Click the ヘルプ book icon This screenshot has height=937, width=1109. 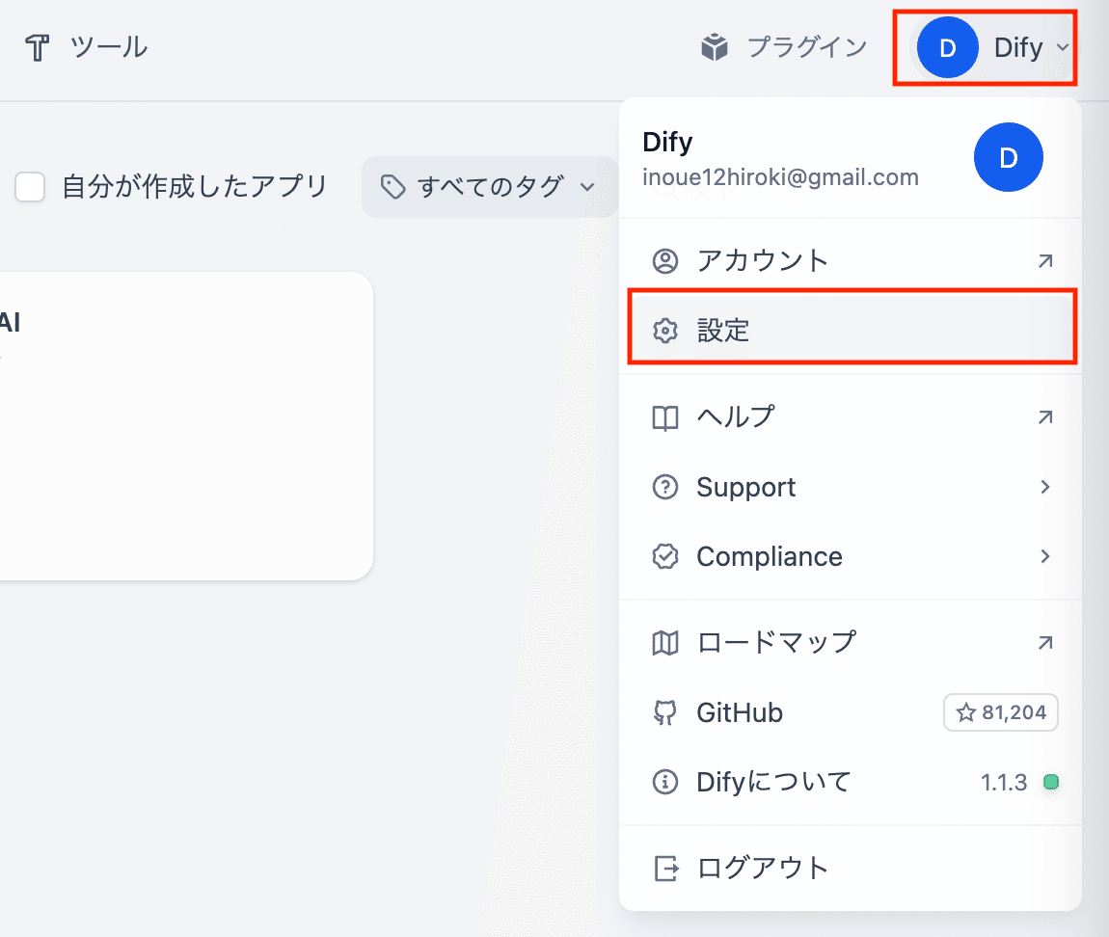pyautogui.click(x=665, y=416)
